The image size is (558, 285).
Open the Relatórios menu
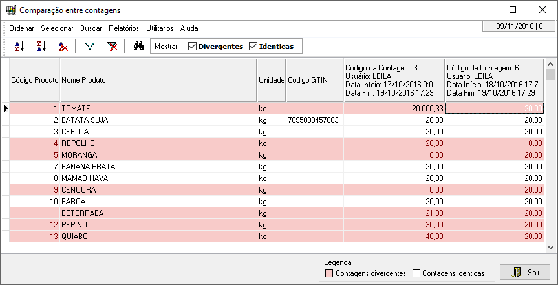[124, 28]
